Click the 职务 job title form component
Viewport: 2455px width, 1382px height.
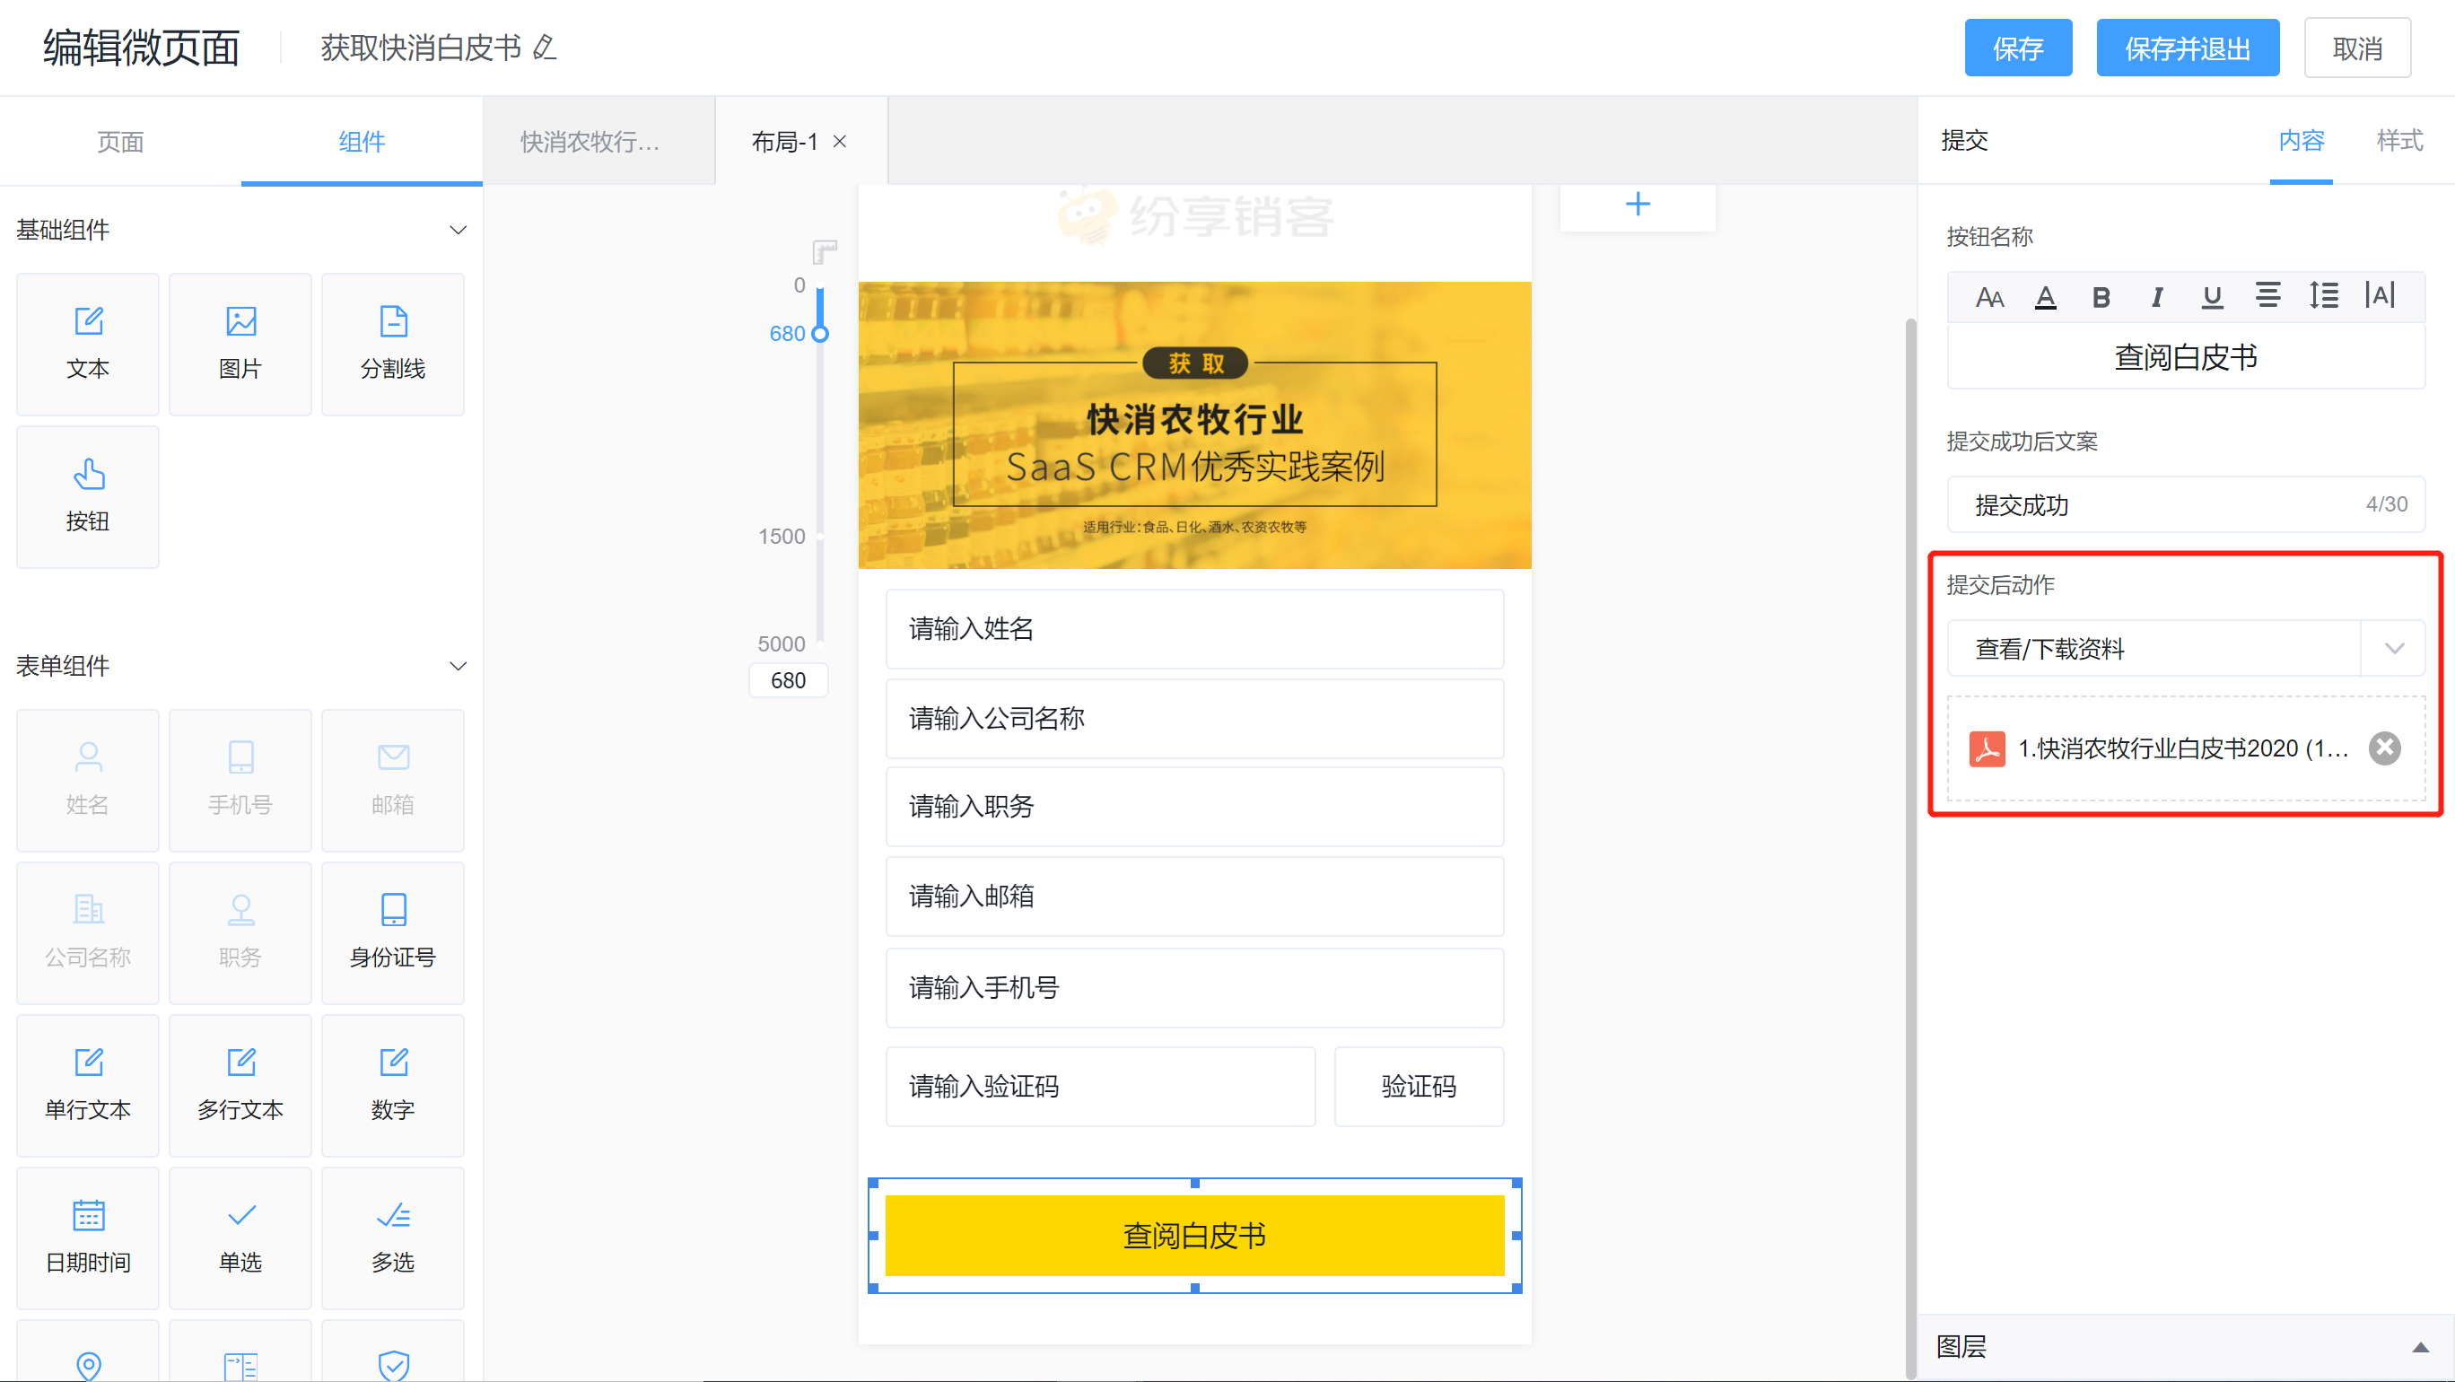point(240,933)
